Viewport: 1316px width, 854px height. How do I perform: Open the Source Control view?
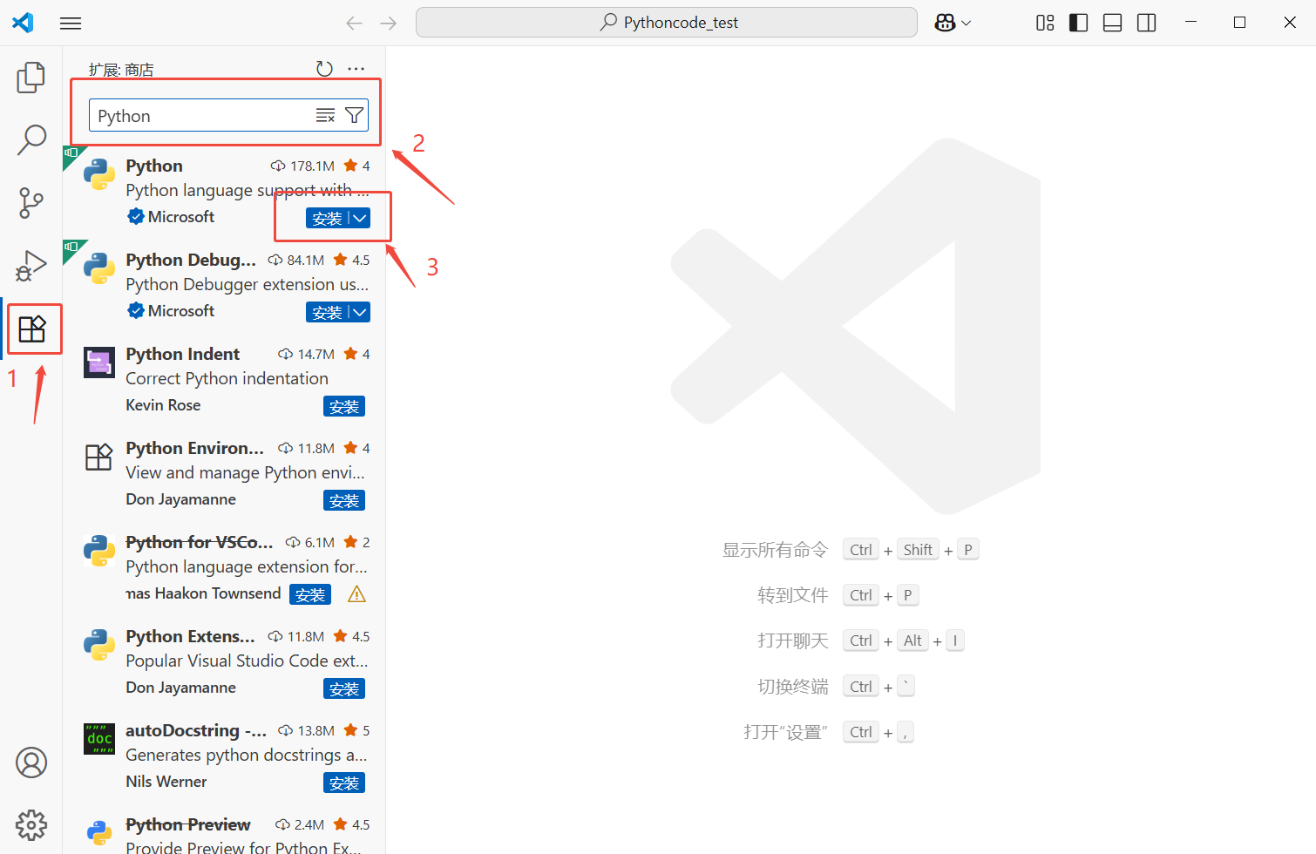pyautogui.click(x=31, y=203)
